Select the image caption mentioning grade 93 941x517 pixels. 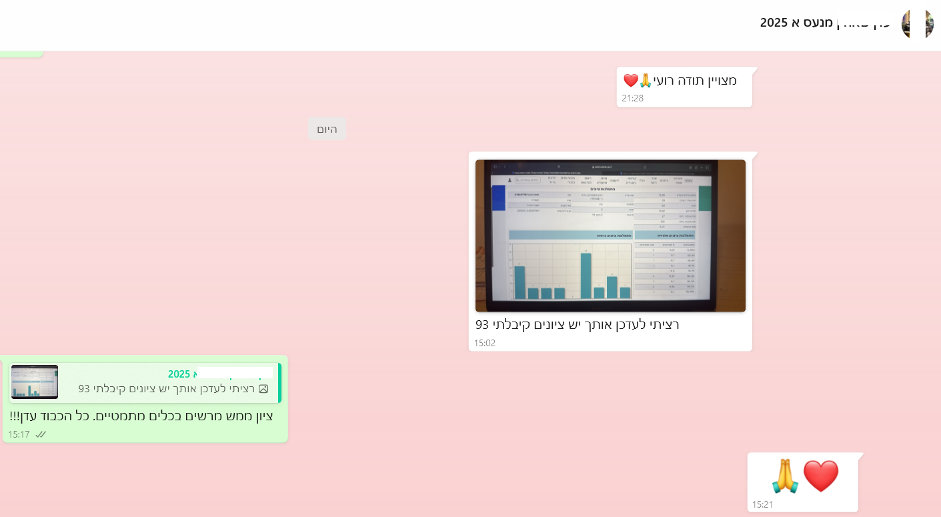577,325
